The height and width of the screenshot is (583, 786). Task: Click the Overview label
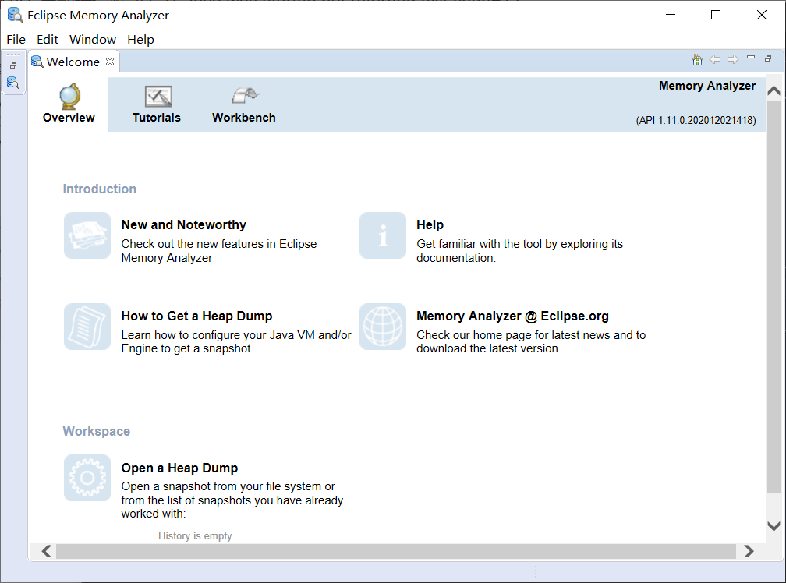69,118
